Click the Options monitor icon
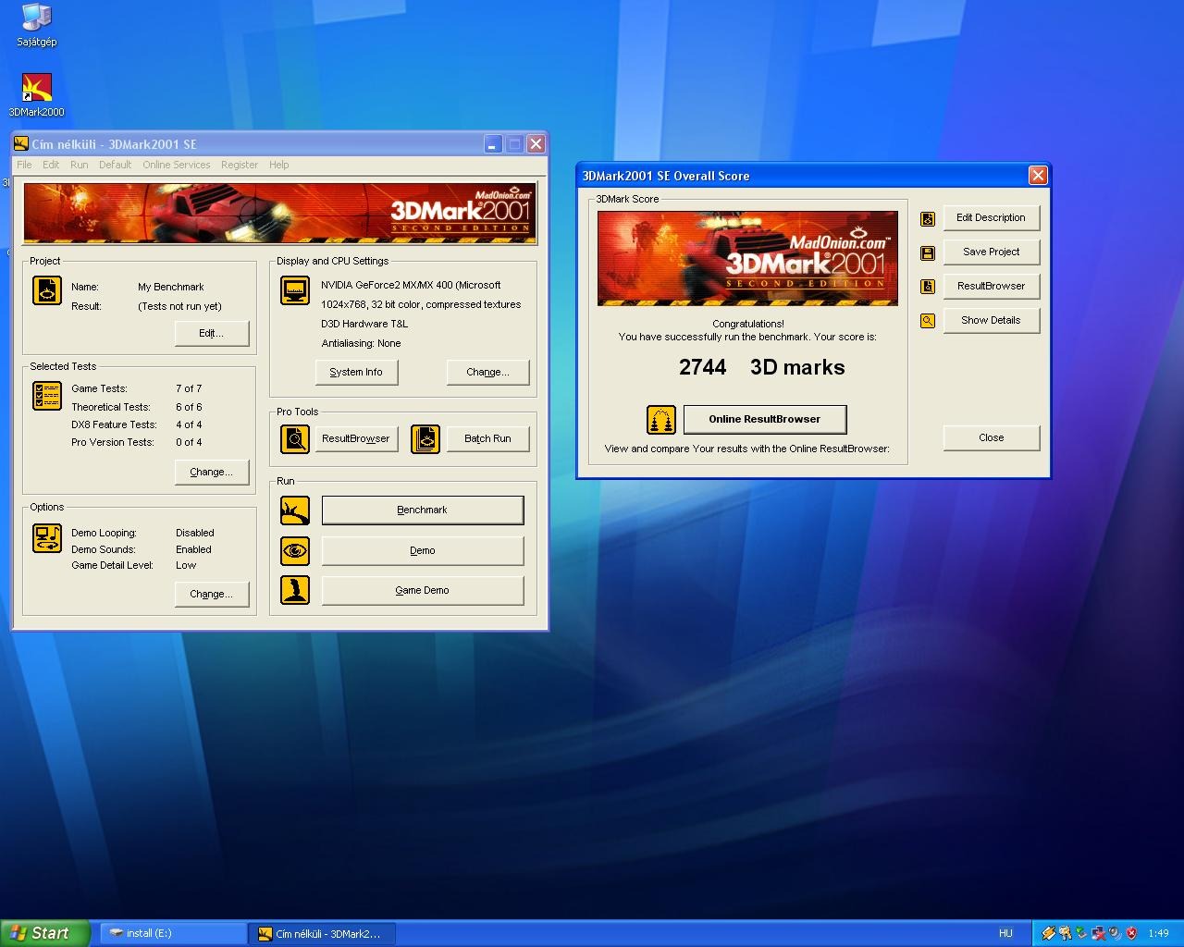The height and width of the screenshot is (947, 1184). pos(47,538)
